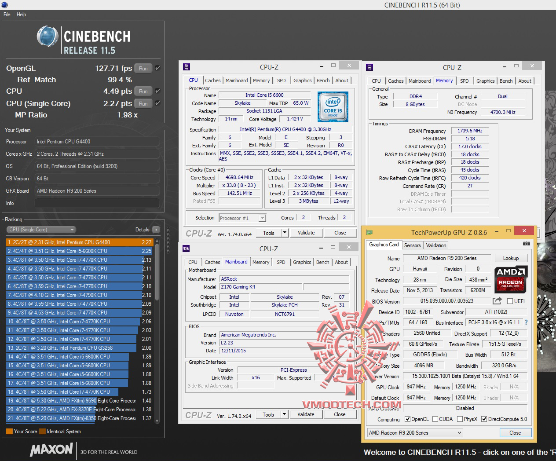Select ranking row 1 Intel Pentium CPU G4400
Image resolution: width=556 pixels, height=461 pixels.
[x=80, y=242]
